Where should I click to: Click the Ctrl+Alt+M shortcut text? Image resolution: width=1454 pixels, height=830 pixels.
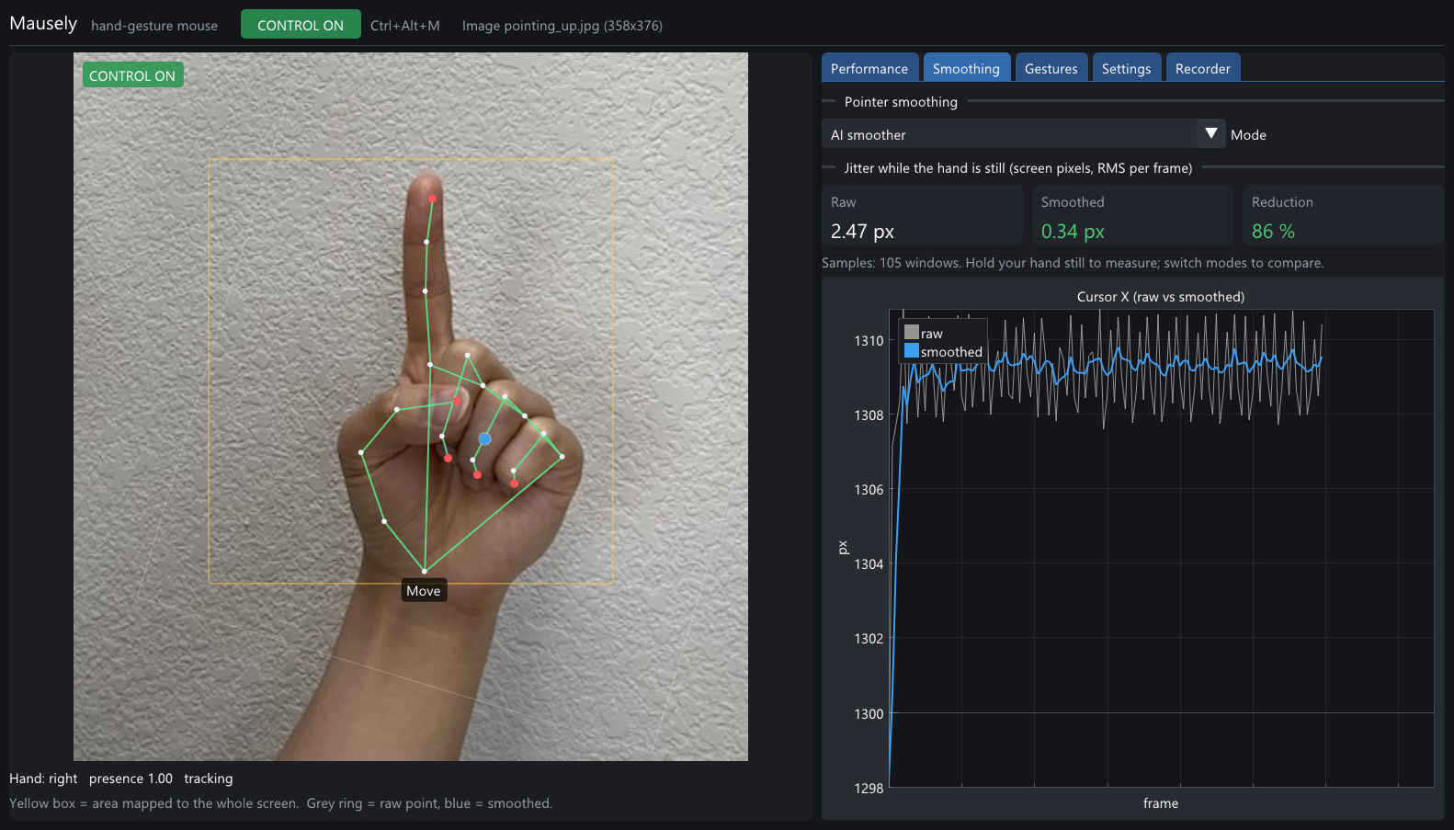pyautogui.click(x=404, y=25)
